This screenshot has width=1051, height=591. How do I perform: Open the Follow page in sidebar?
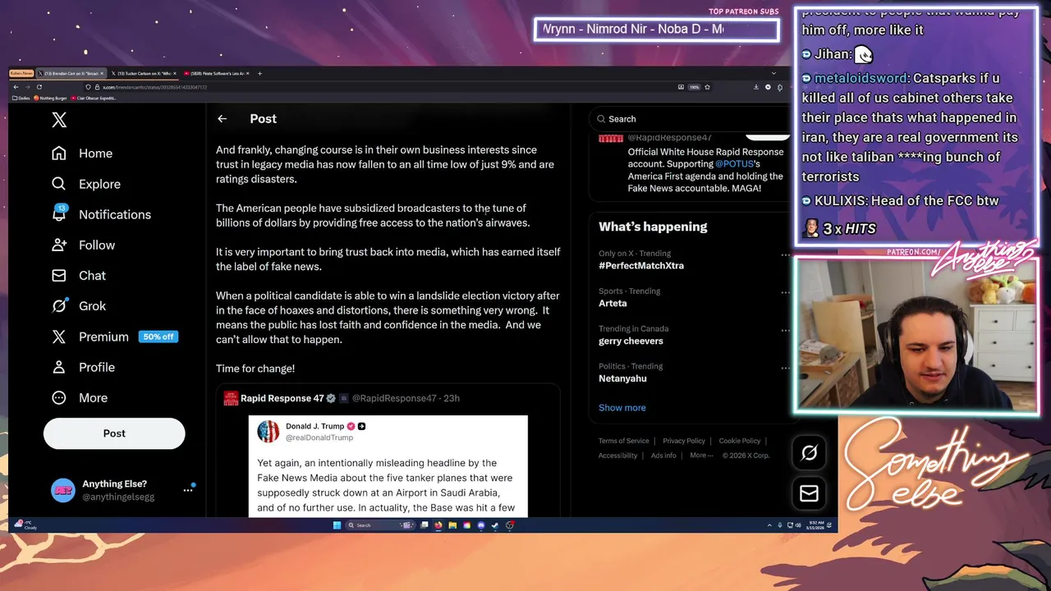click(x=83, y=245)
